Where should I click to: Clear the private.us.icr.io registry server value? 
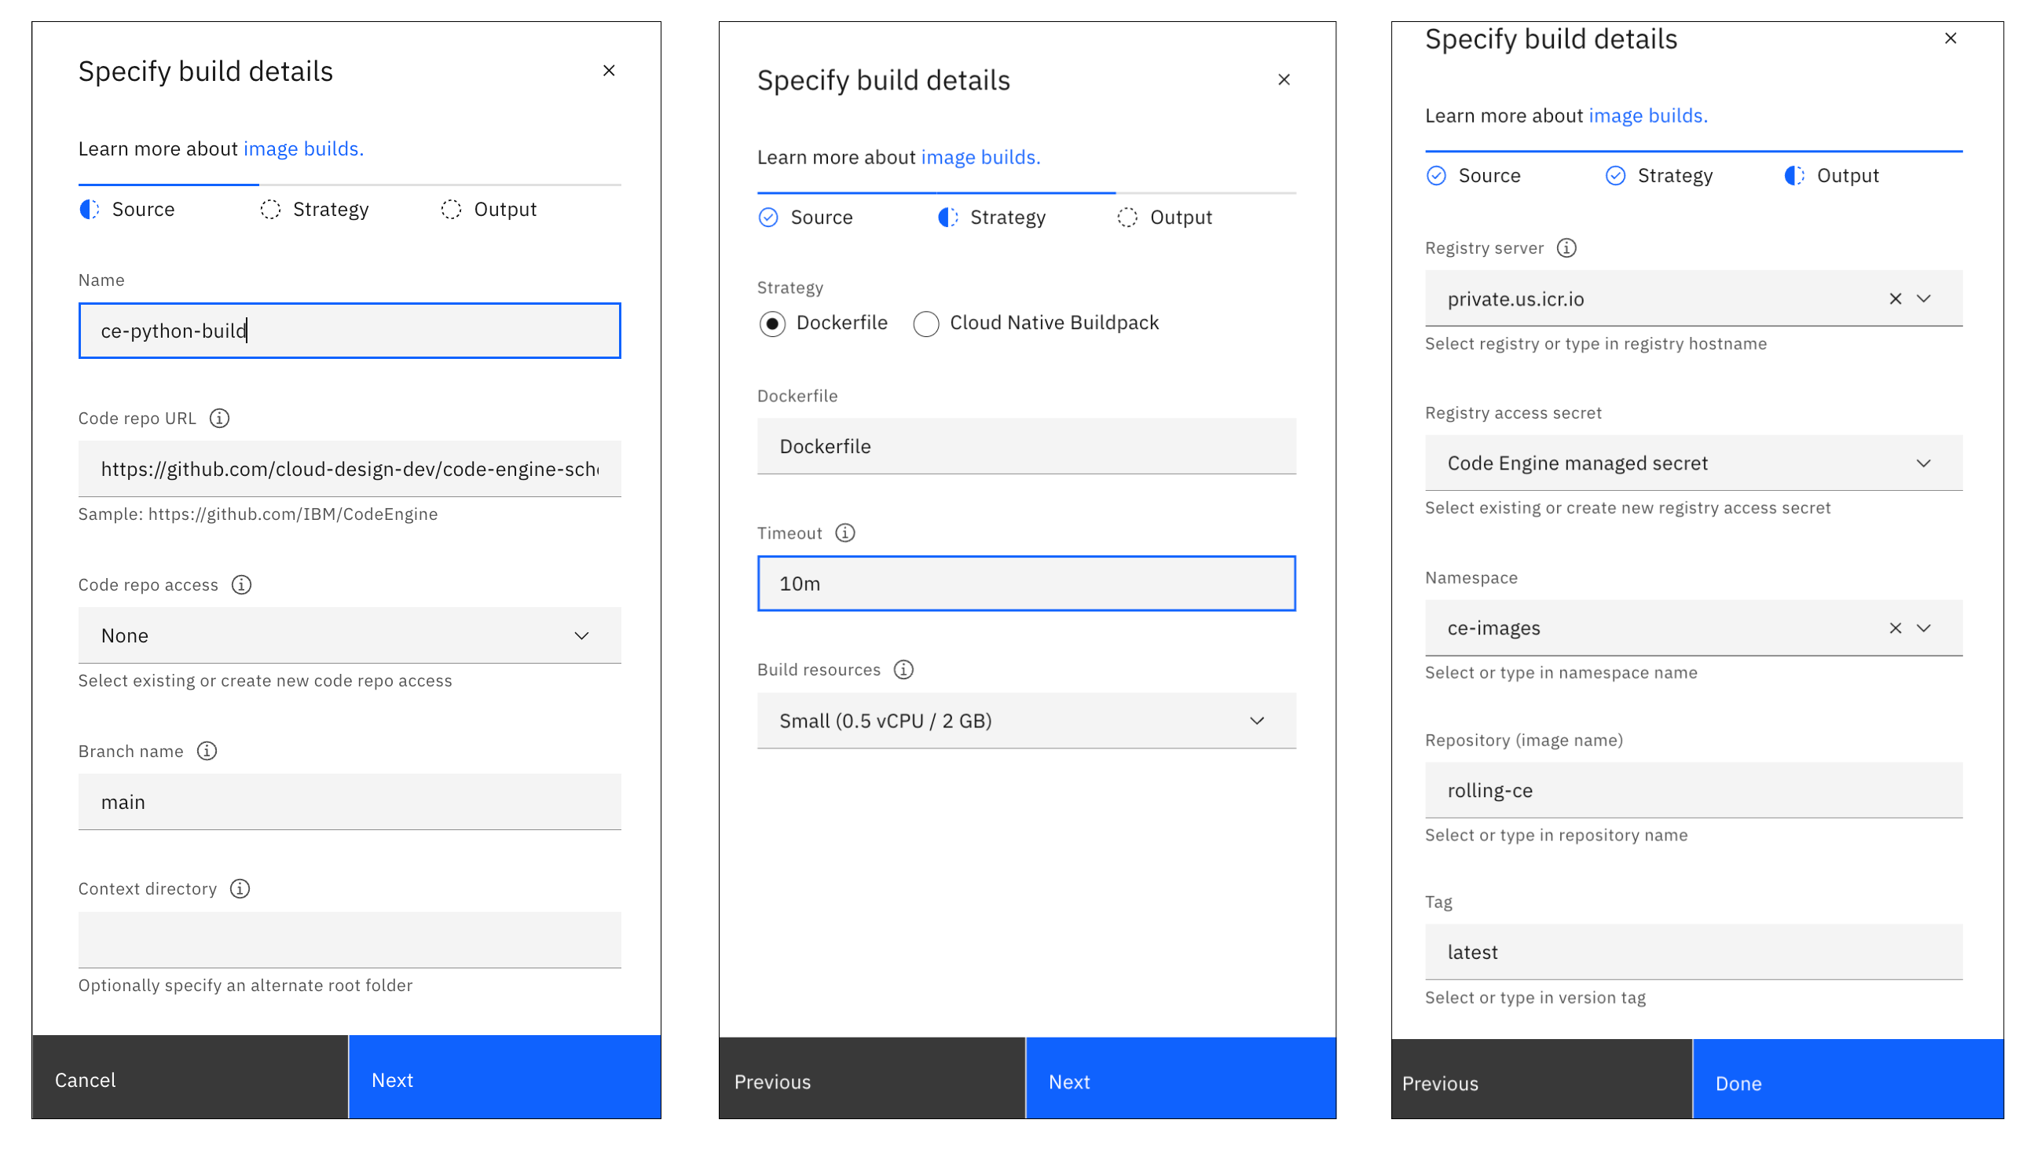[x=1896, y=298]
